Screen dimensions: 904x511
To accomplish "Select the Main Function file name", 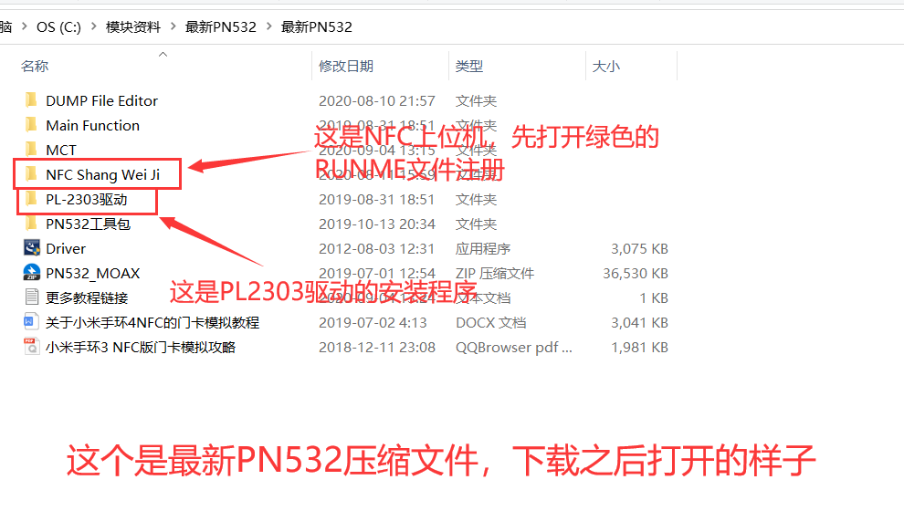I will [x=93, y=126].
